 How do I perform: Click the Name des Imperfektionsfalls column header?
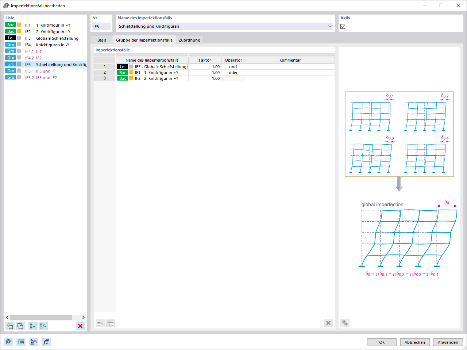[152, 60]
